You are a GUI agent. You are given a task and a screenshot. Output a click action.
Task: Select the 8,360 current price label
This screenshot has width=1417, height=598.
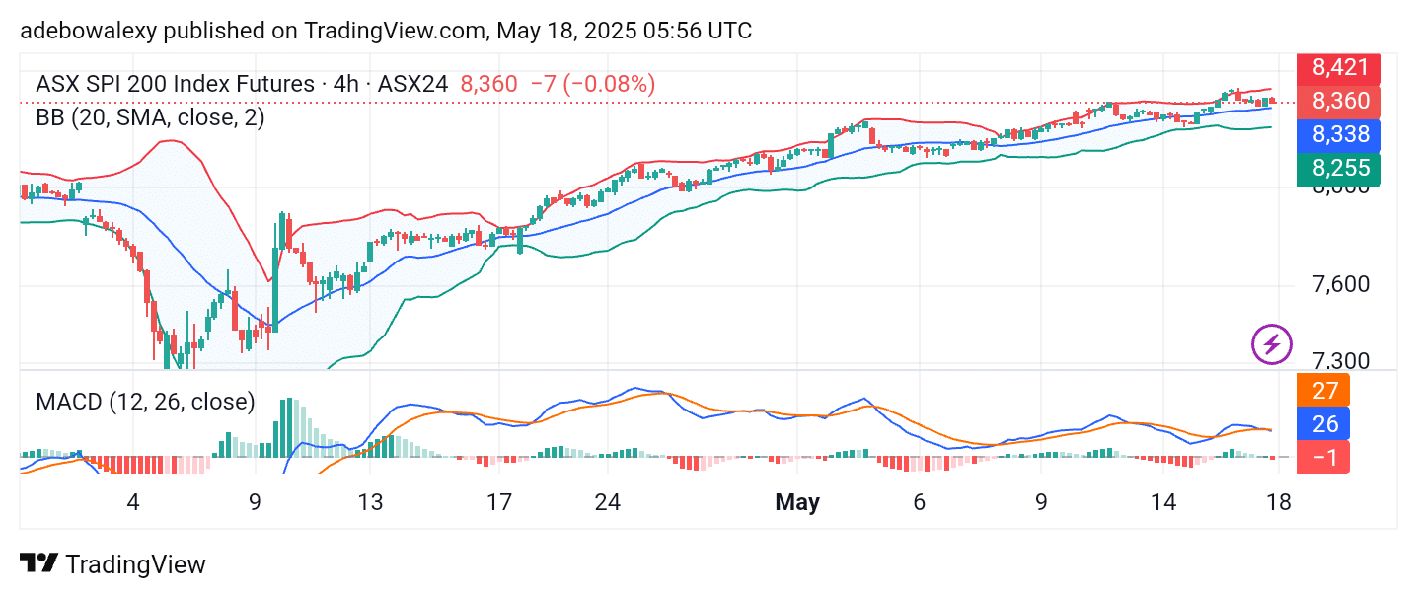(x=1340, y=102)
